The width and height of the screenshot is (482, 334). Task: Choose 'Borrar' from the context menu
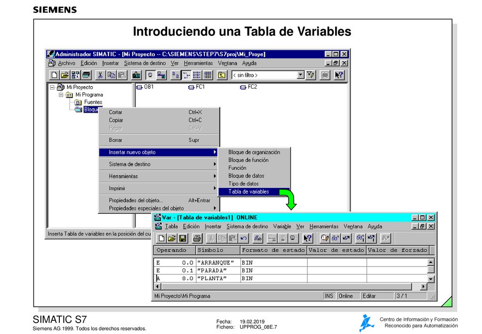click(x=159, y=140)
